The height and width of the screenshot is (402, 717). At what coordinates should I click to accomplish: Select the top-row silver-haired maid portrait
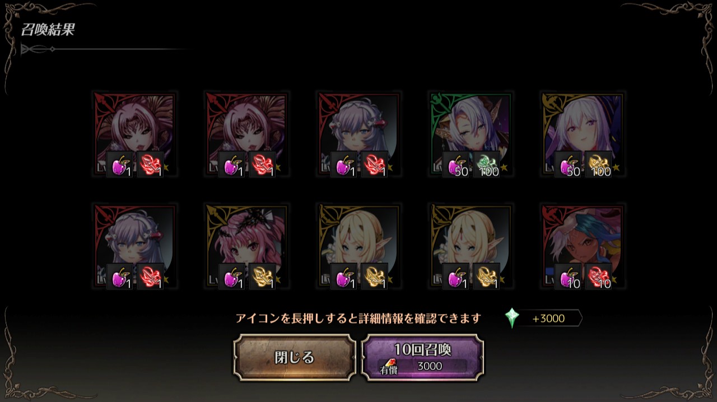tap(358, 135)
